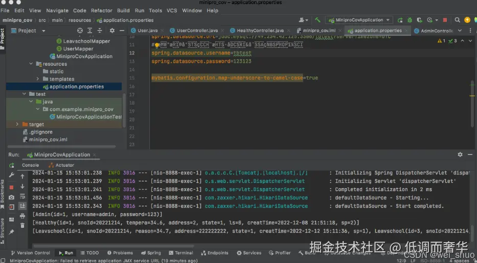
Task: Open Search Everywhere magnifier icon
Action: click(x=457, y=20)
